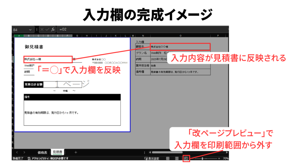Open the Name Box dropdown arrow
This screenshot has height=166, width=295.
[x=30, y=30]
